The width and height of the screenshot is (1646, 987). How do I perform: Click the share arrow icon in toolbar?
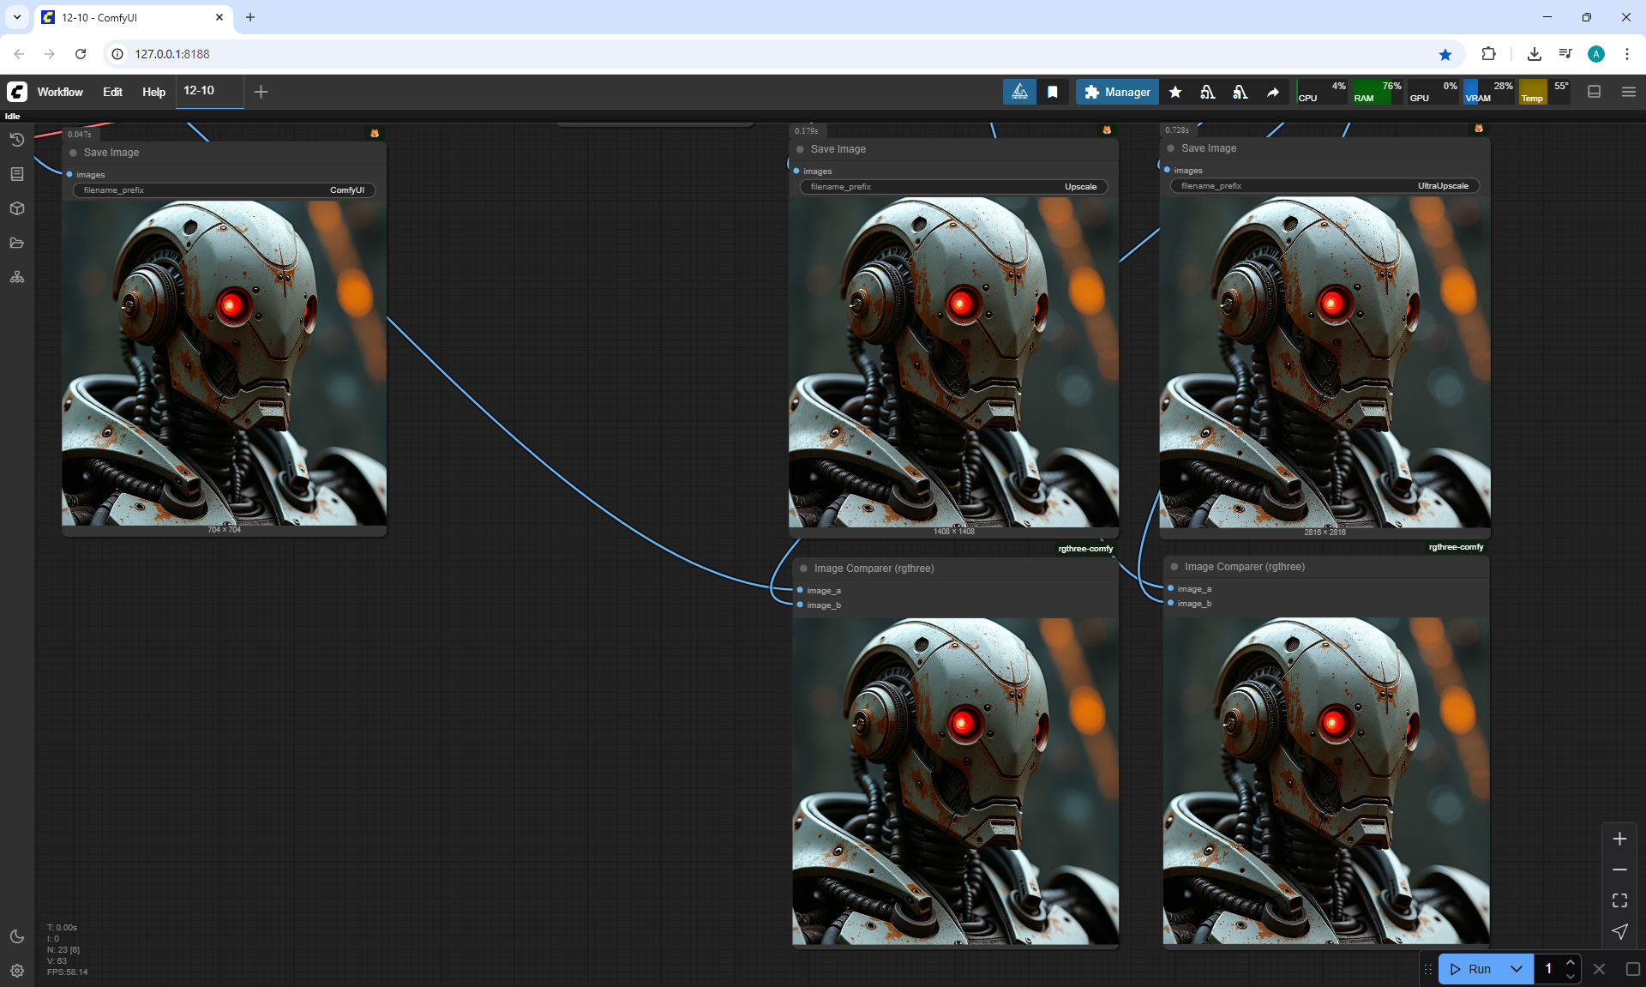[1273, 92]
